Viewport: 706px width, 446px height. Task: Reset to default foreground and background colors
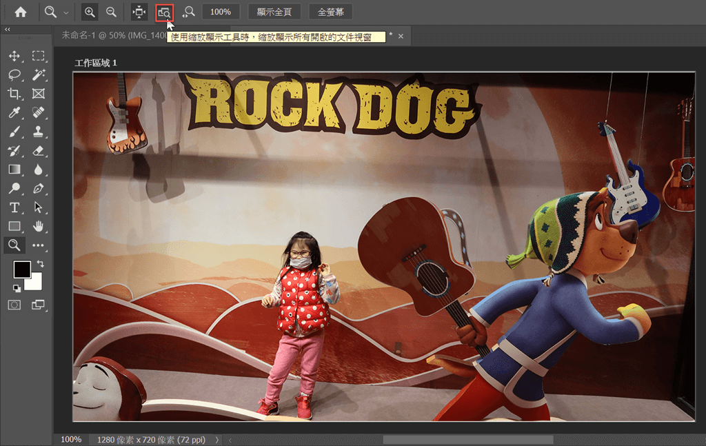(17, 288)
